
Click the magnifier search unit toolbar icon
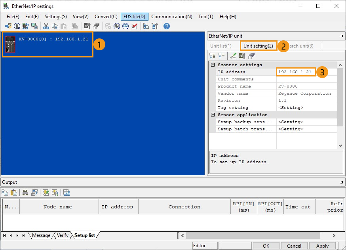[x=146, y=26]
